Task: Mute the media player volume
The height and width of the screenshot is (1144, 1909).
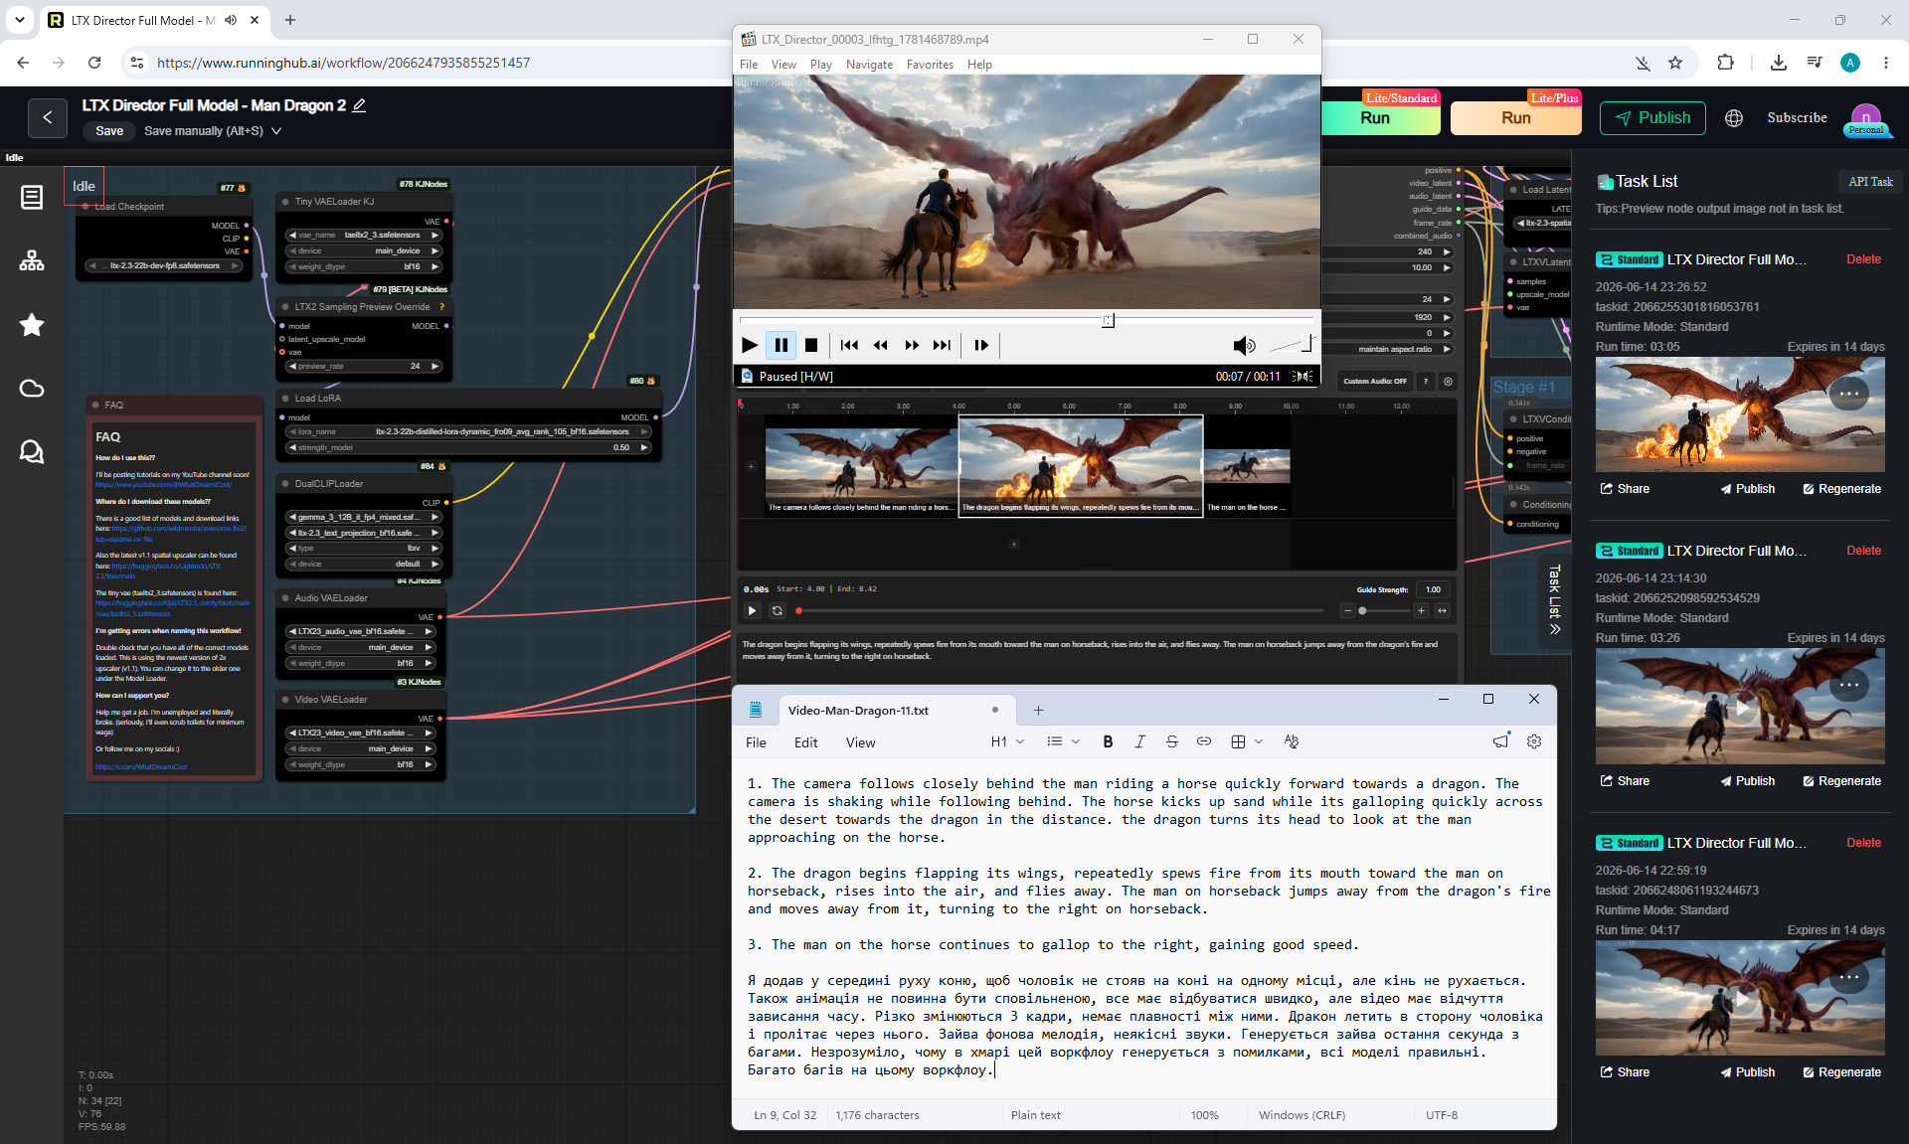Action: pyautogui.click(x=1244, y=345)
